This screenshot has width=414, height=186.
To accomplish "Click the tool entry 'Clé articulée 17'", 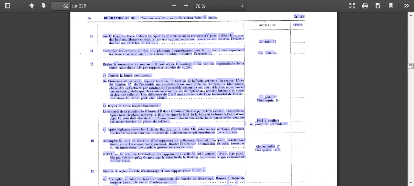I will 267,146.
